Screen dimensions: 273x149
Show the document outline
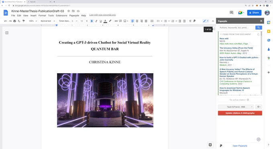coord(7,33)
